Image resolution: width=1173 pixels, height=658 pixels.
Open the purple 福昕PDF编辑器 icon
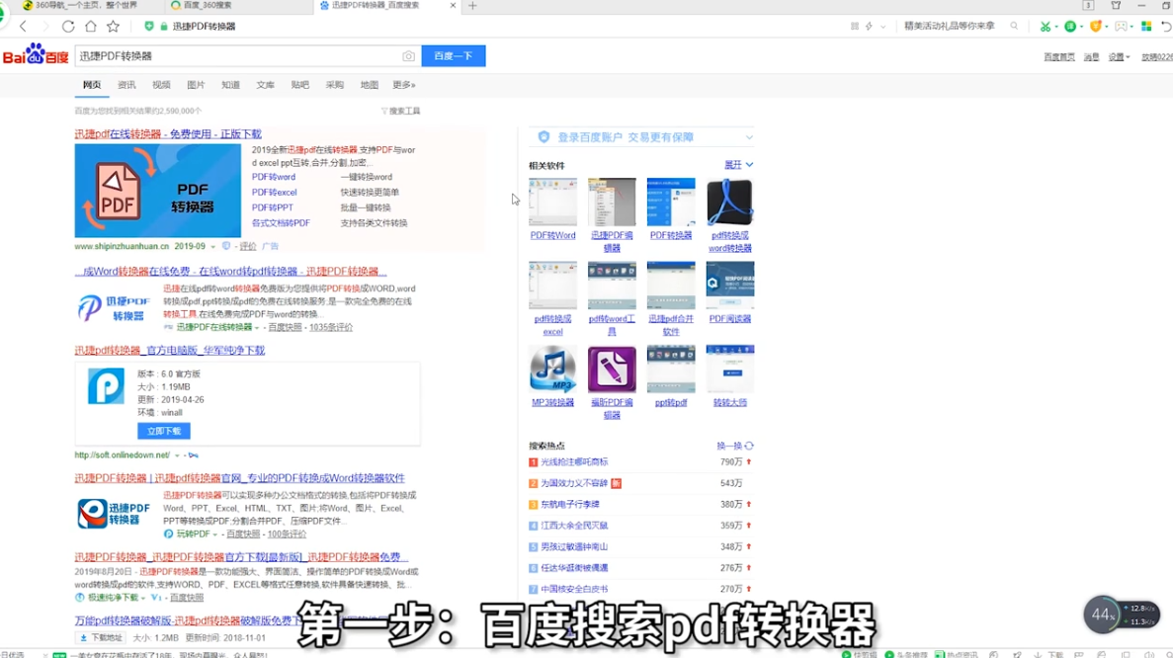tap(612, 370)
